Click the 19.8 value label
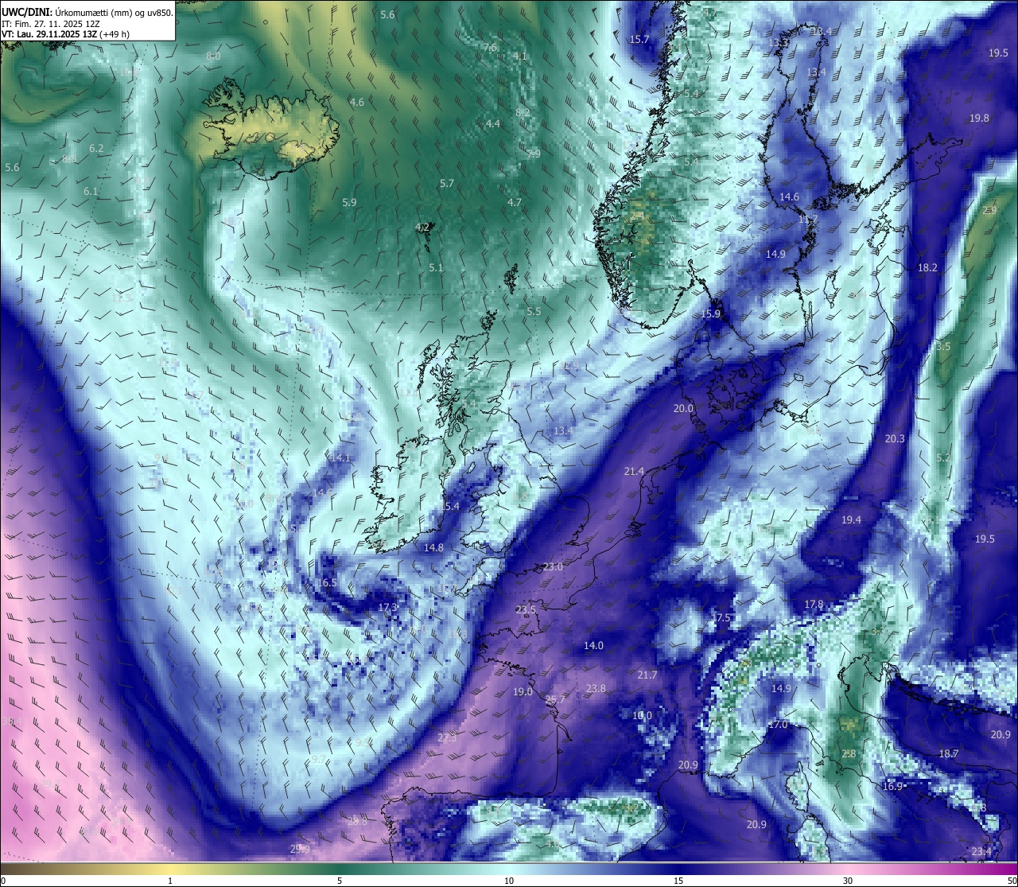Image resolution: width=1018 pixels, height=887 pixels. 979,119
